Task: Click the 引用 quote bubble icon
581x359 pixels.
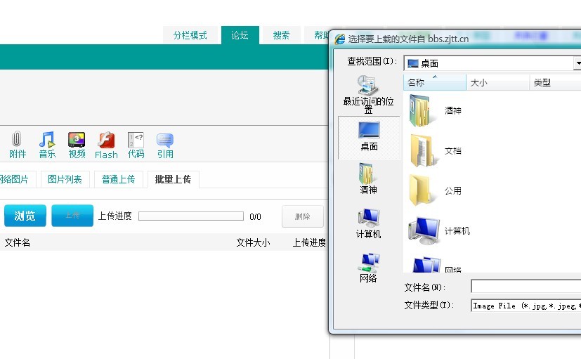Action: (x=165, y=140)
